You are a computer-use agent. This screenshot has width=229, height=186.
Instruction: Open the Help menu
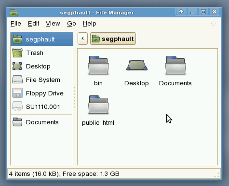coord(90,24)
